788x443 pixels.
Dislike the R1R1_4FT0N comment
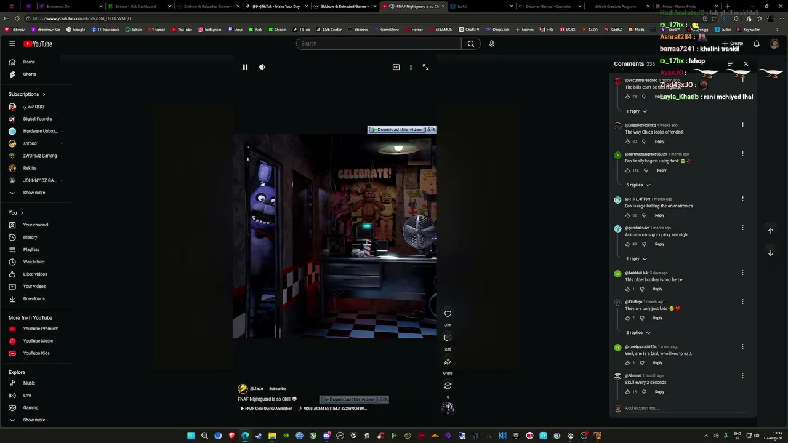(x=645, y=215)
